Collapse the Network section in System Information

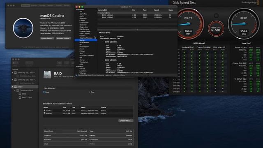pyautogui.click(x=76, y=67)
